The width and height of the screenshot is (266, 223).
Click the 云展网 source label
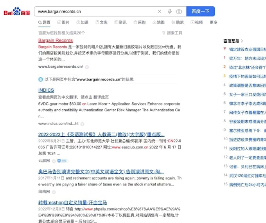[x=44, y=161]
